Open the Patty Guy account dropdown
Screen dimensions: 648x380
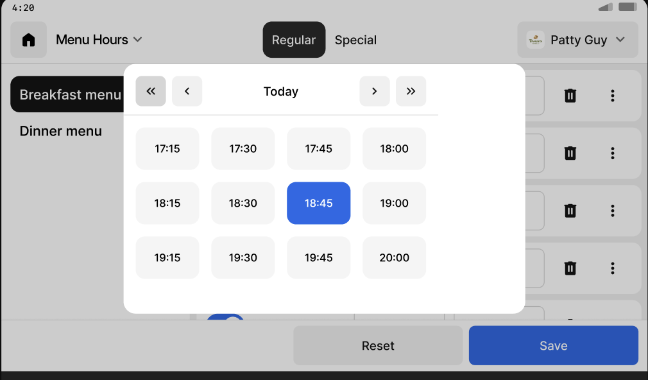point(577,40)
